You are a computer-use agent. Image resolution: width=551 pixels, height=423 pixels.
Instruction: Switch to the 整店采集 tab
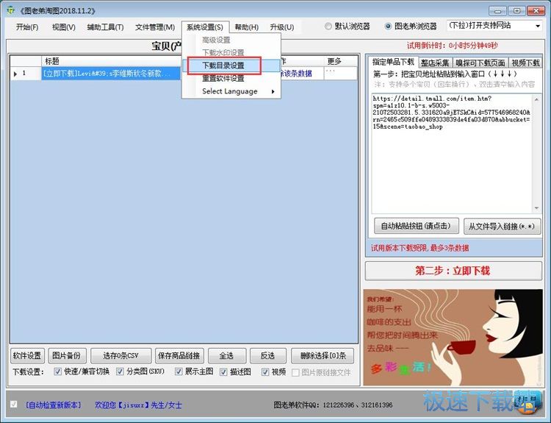coord(435,63)
